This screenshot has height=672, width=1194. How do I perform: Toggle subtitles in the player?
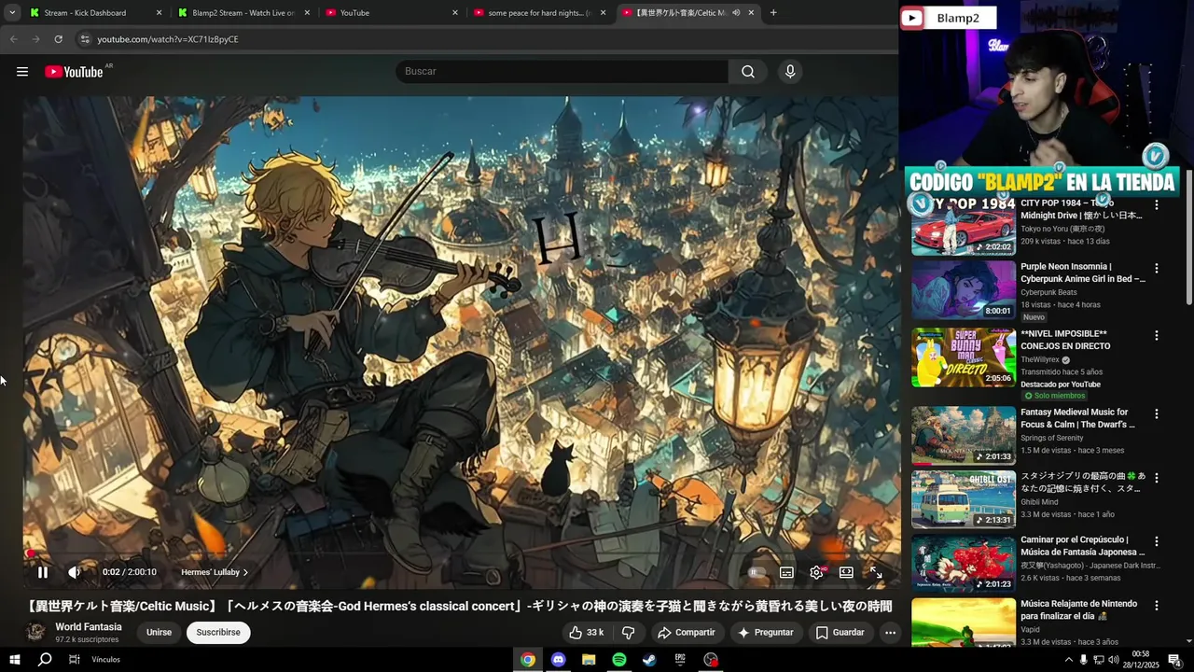tap(786, 572)
